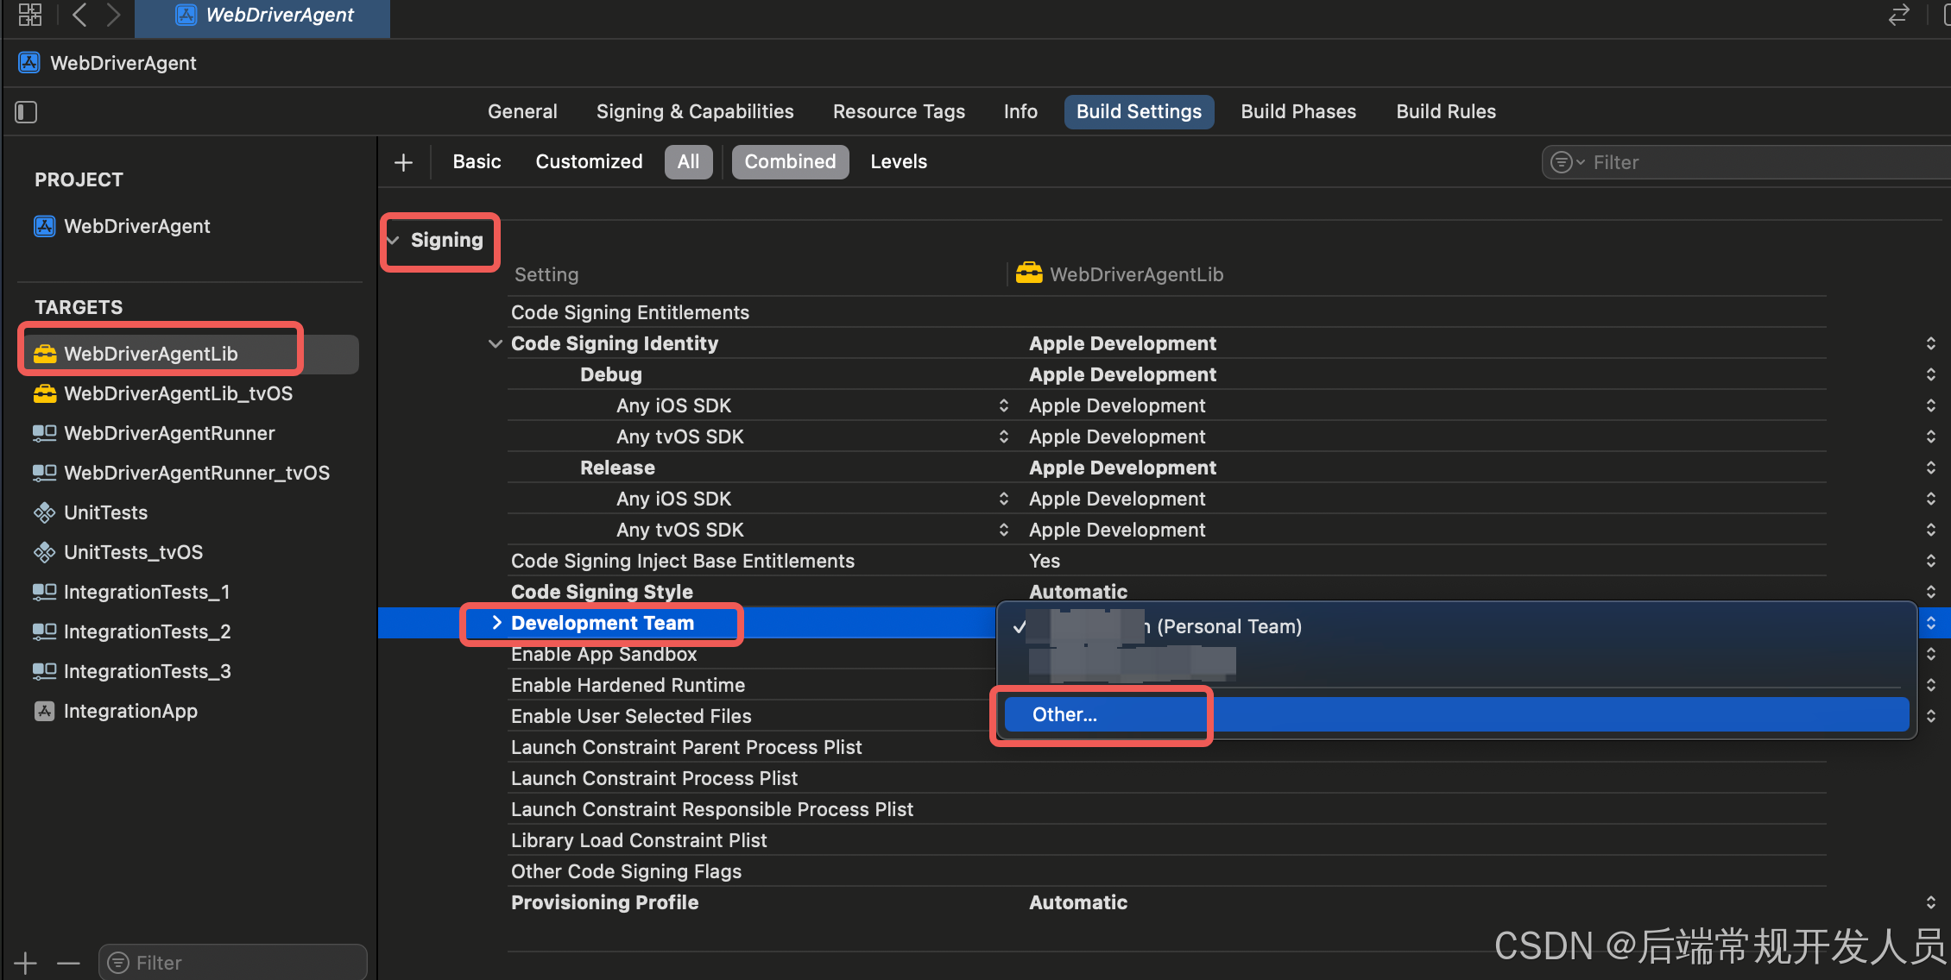Screen dimensions: 1951x980
Task: Select the WebDriverAgent project item
Action: pos(122,226)
